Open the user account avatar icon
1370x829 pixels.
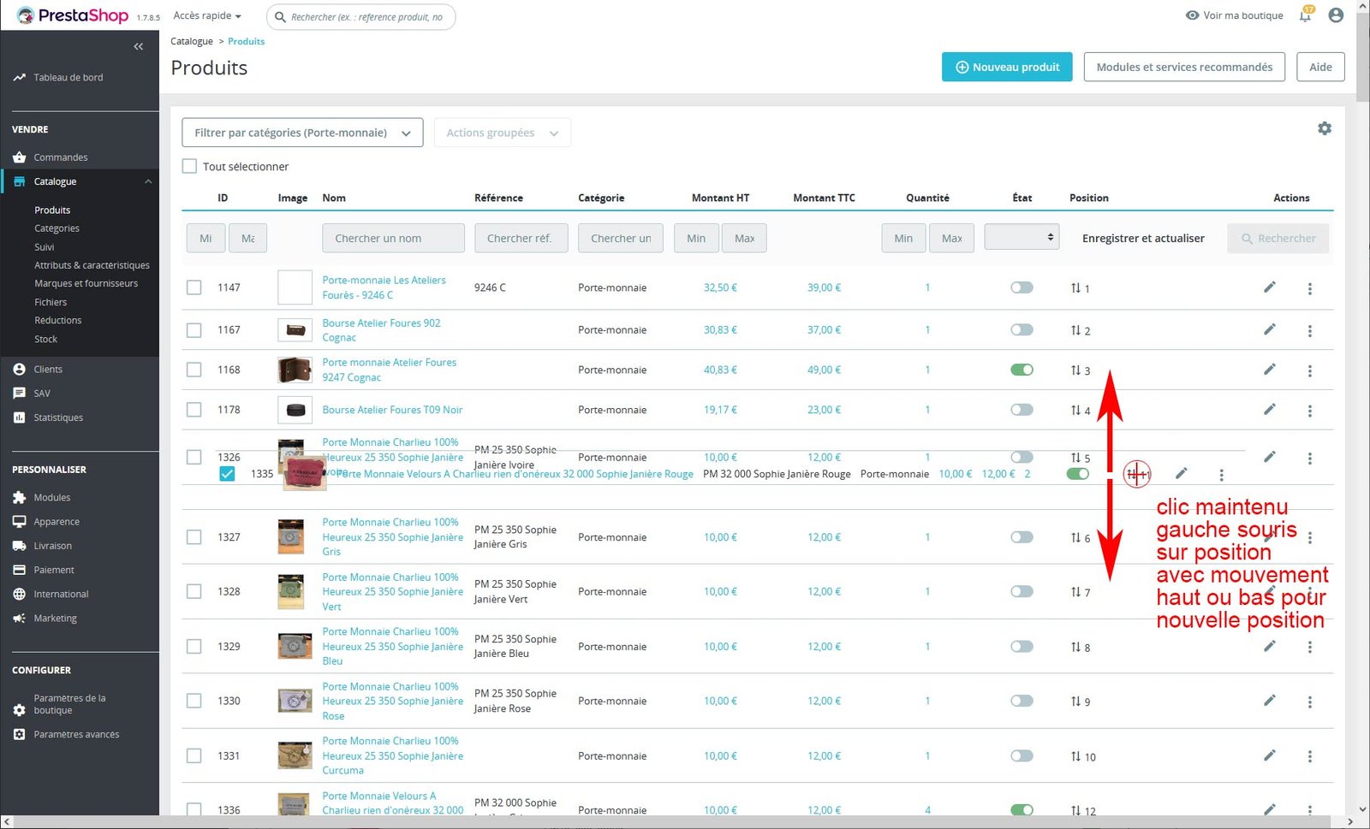[x=1335, y=15]
